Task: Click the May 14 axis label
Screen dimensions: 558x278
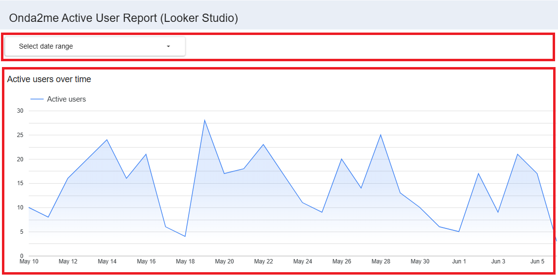Action: pyautogui.click(x=107, y=261)
